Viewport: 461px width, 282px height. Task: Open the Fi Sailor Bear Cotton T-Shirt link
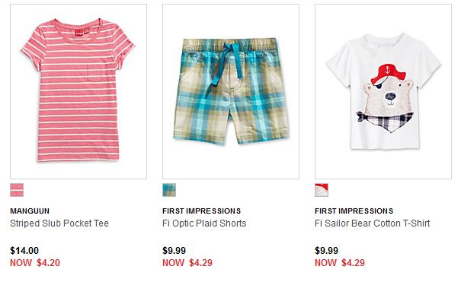[372, 223]
